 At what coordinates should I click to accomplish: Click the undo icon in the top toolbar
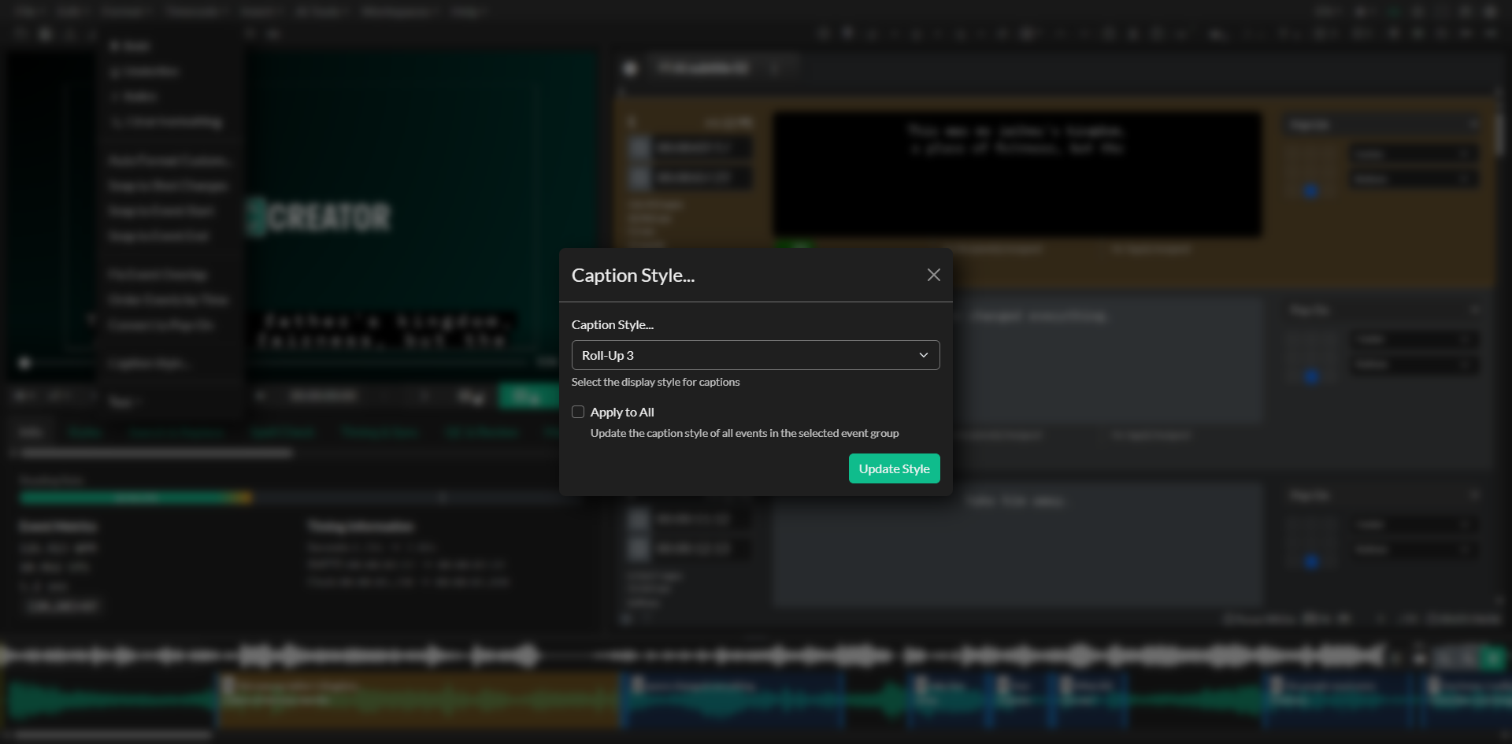[69, 34]
